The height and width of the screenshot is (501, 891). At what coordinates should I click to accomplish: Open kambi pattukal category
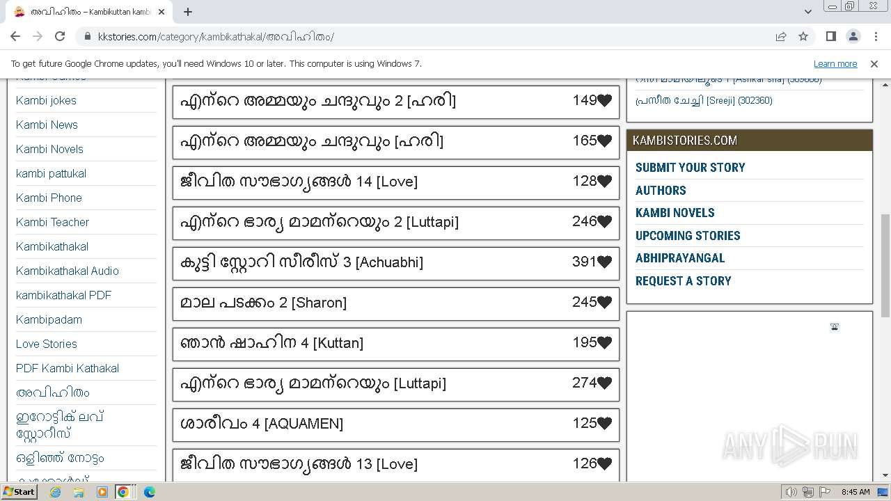[51, 173]
